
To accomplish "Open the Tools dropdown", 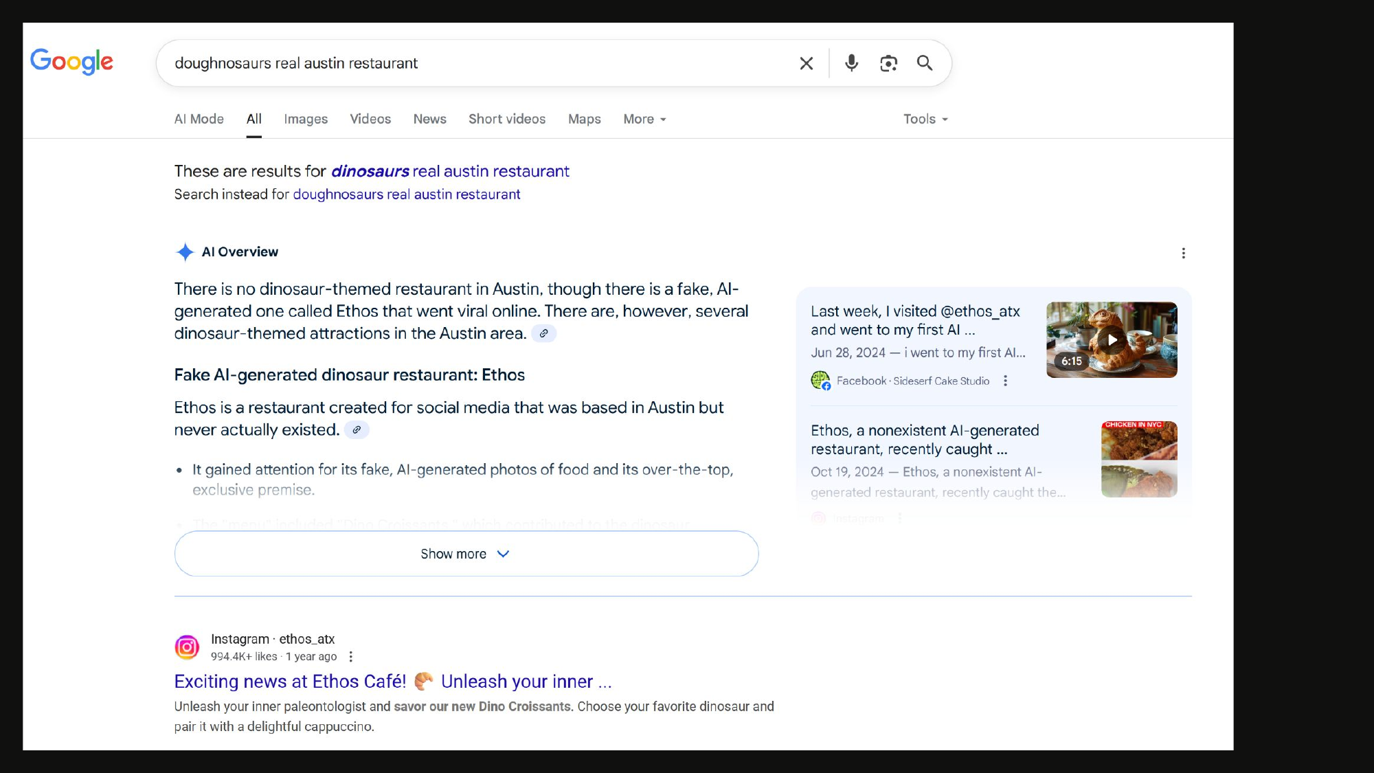I will coord(925,120).
